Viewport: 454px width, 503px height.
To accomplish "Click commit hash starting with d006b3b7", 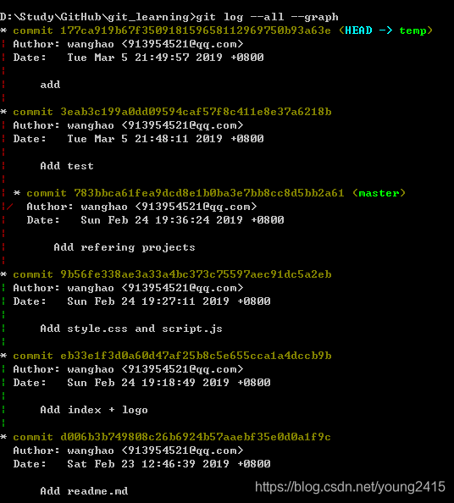I will (x=196, y=437).
